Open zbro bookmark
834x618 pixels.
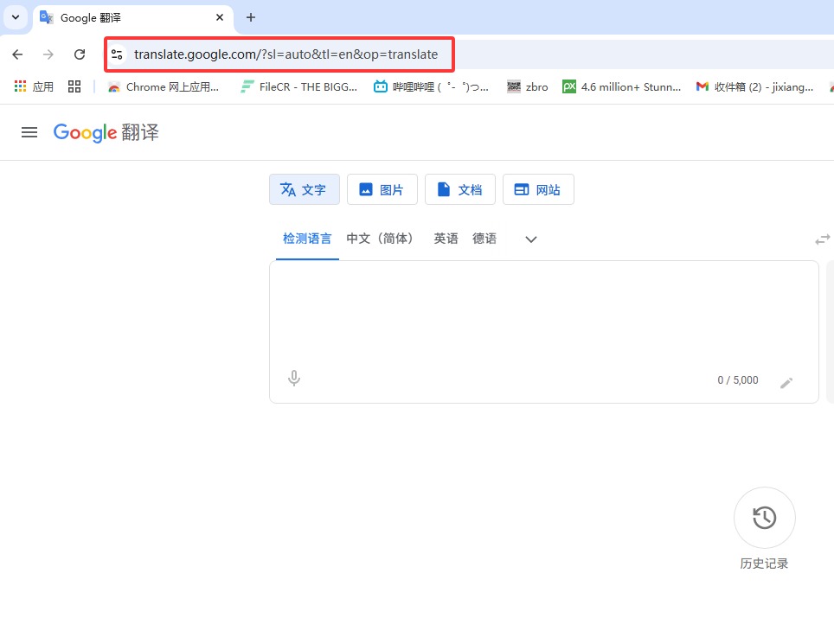click(527, 86)
